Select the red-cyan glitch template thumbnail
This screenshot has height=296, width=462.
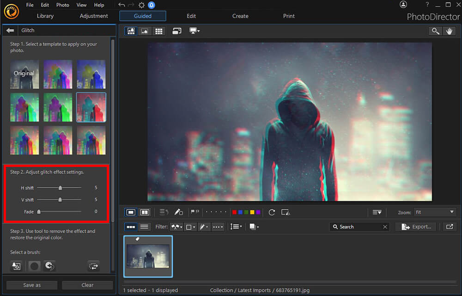(x=91, y=107)
